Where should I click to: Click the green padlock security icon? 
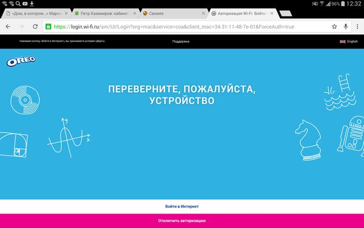tap(49, 27)
